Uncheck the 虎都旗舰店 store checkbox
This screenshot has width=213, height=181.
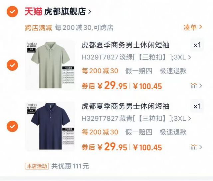(x=12, y=12)
